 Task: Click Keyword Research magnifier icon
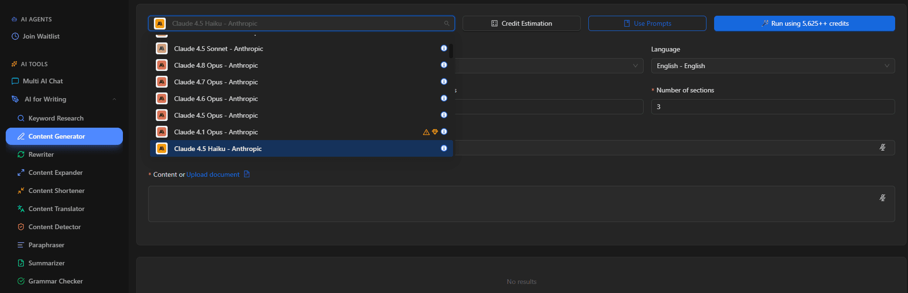(21, 118)
